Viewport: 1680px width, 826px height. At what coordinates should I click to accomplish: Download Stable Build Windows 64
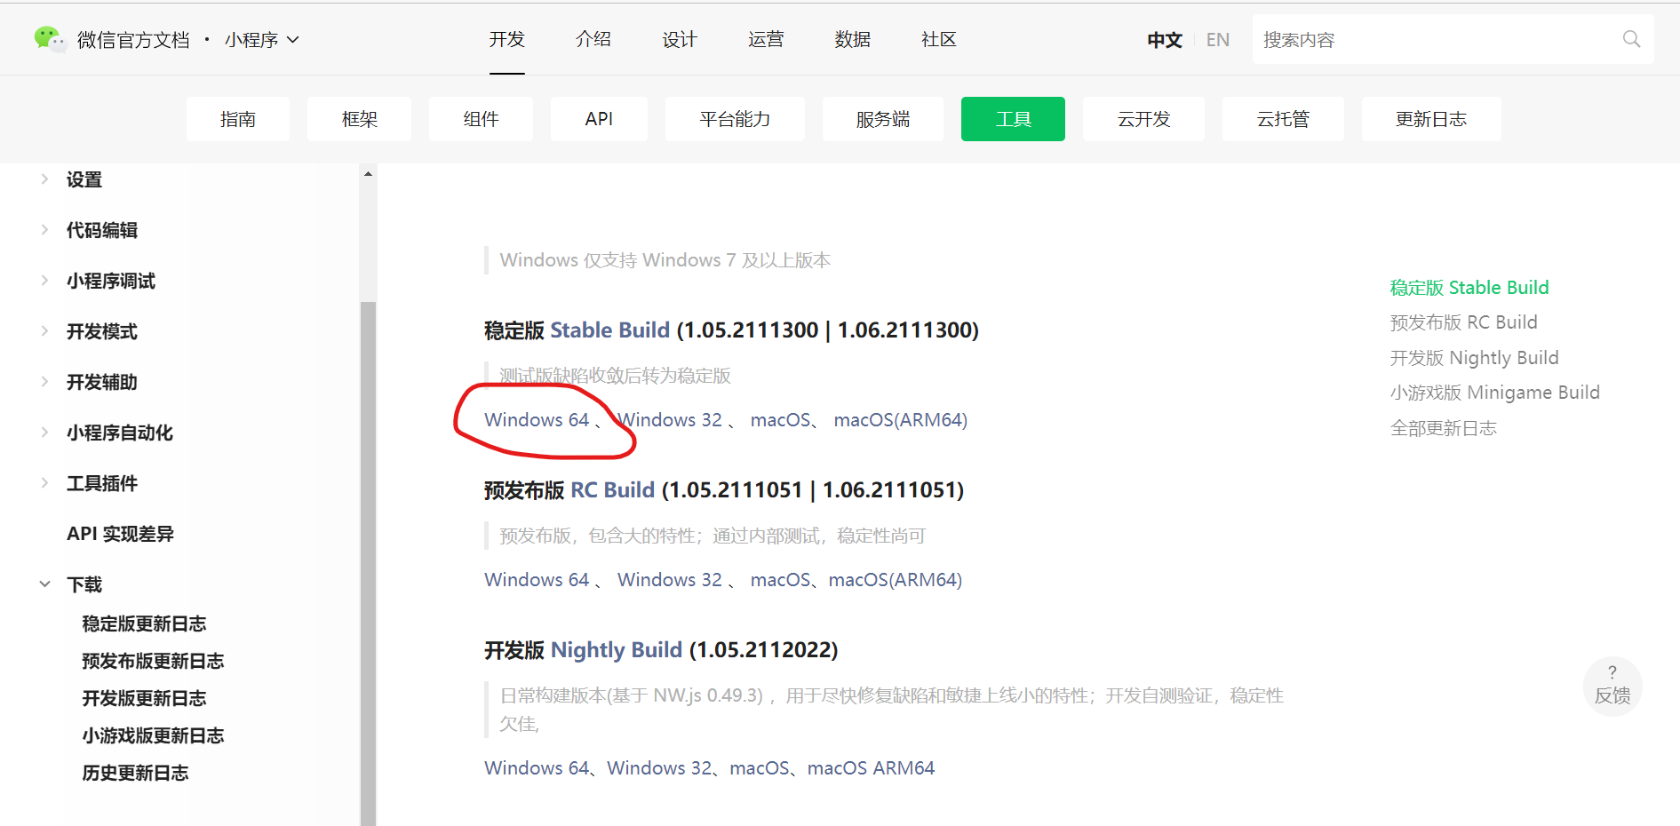click(537, 419)
